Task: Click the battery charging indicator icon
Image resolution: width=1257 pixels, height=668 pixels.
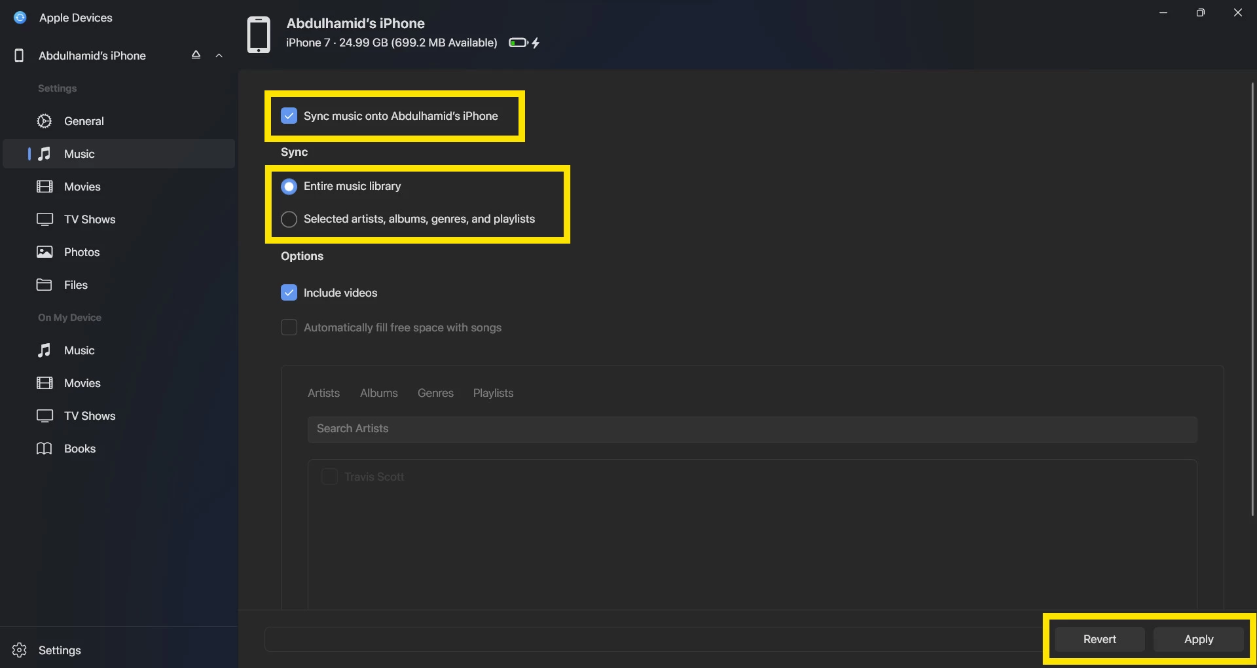Action: click(x=524, y=43)
